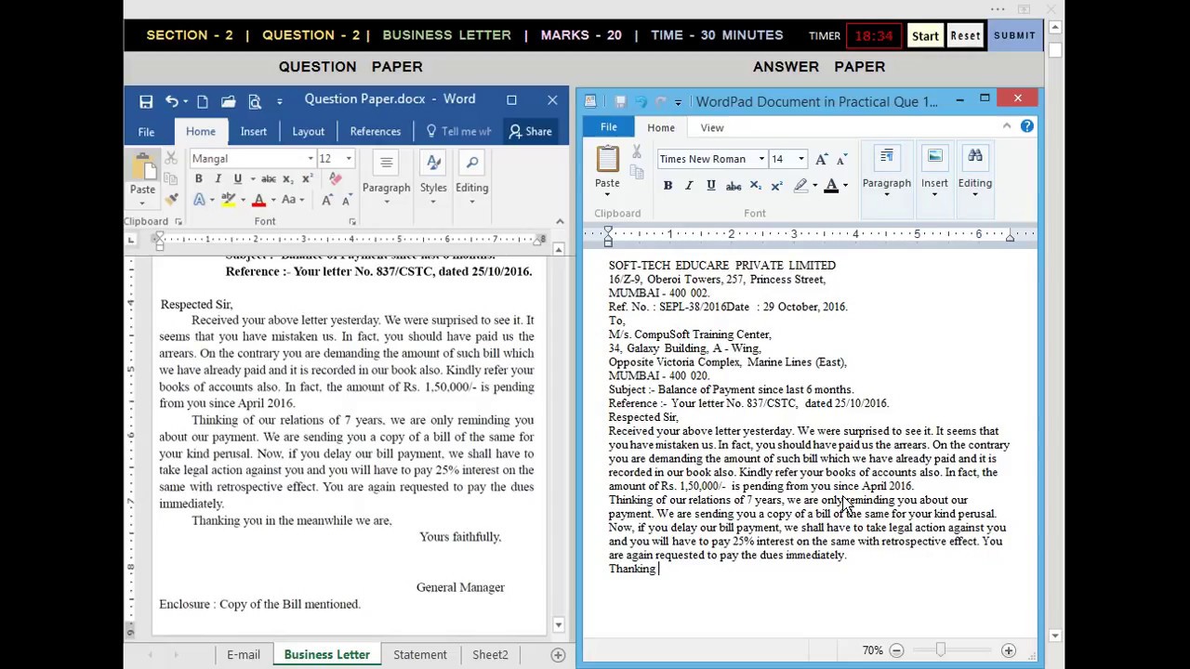Apply superscript in WordPad
This screenshot has width=1190, height=669.
coord(776,186)
